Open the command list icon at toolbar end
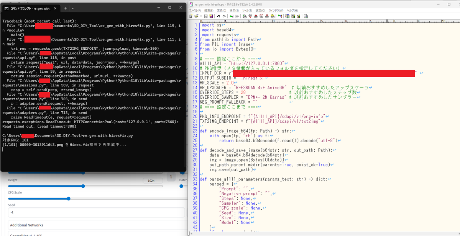The height and width of the screenshot is (236, 460). (306, 16)
